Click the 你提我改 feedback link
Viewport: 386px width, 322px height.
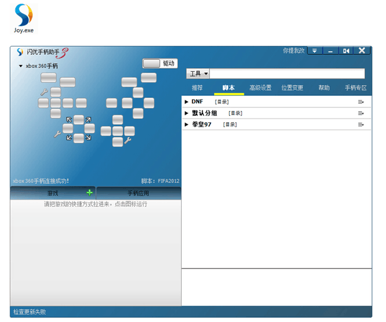click(294, 51)
